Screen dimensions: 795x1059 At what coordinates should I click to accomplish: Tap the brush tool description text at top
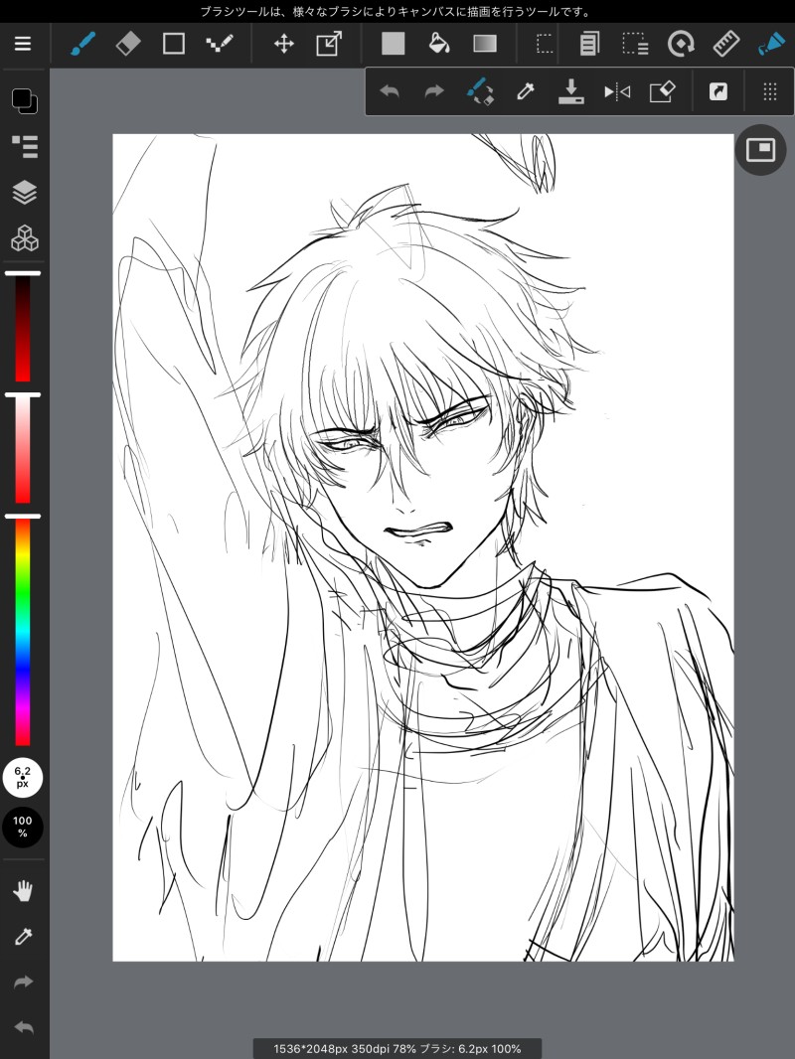(x=396, y=12)
